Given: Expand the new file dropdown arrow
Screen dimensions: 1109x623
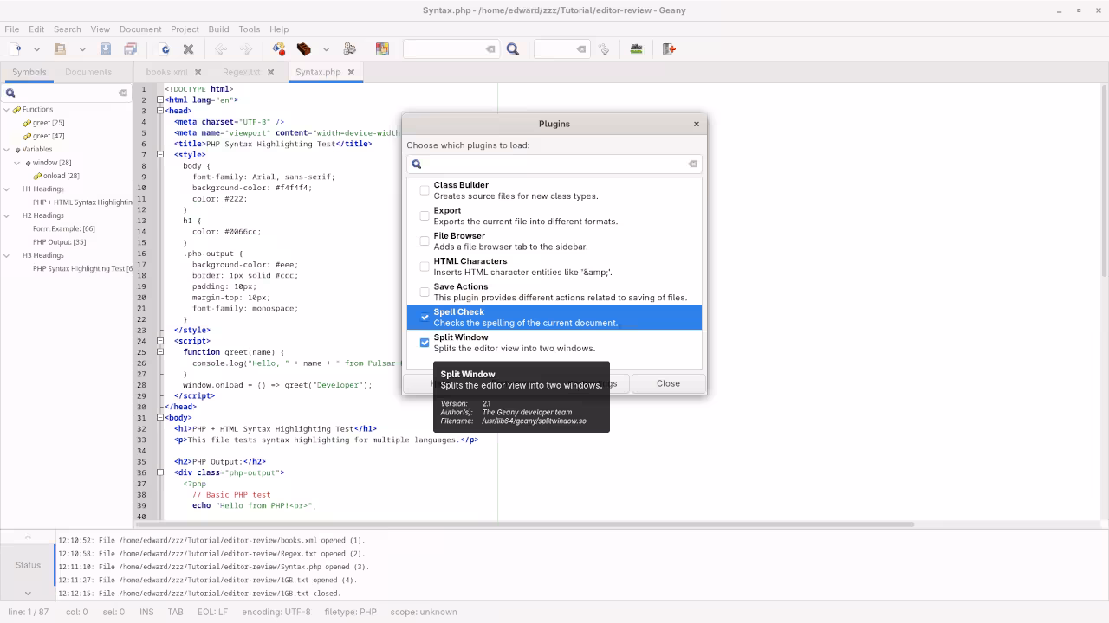Looking at the screenshot, I should coord(36,49).
